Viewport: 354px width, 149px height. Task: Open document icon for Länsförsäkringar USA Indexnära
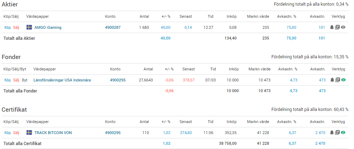tap(338, 80)
